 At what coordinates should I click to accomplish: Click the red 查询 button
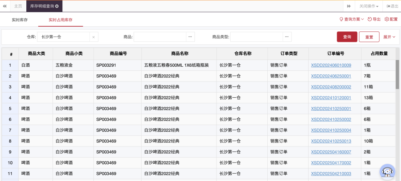click(x=347, y=37)
